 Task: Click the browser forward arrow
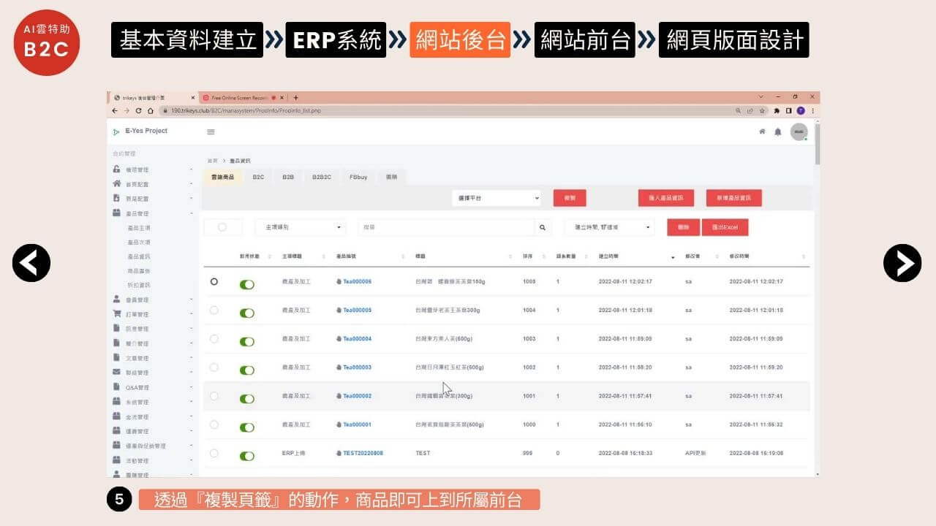[127, 110]
